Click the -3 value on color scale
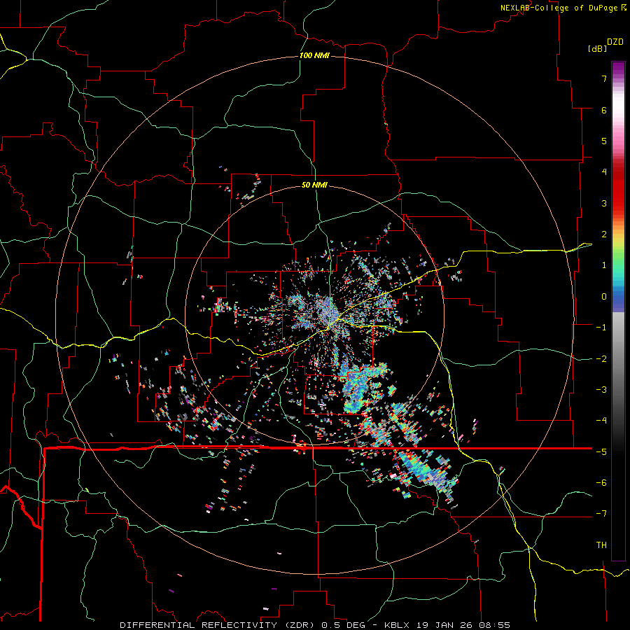 (x=601, y=390)
